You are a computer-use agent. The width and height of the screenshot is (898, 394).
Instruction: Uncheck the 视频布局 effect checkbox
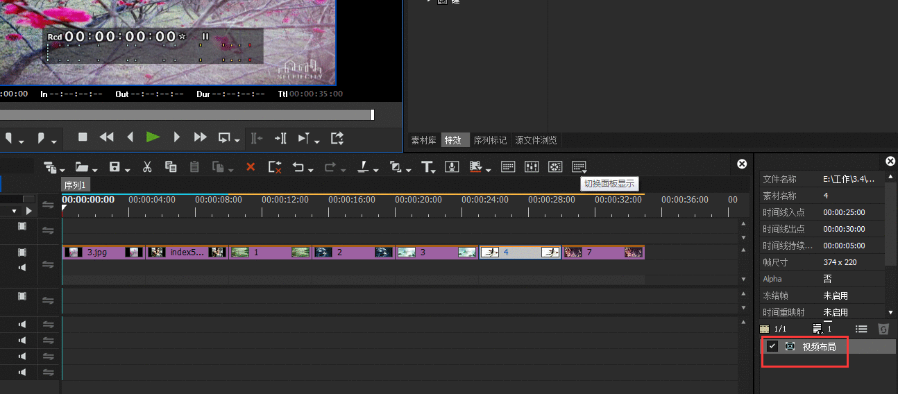(772, 346)
